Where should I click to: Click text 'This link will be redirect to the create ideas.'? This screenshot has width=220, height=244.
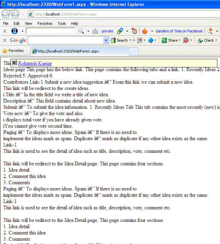coord(46,88)
